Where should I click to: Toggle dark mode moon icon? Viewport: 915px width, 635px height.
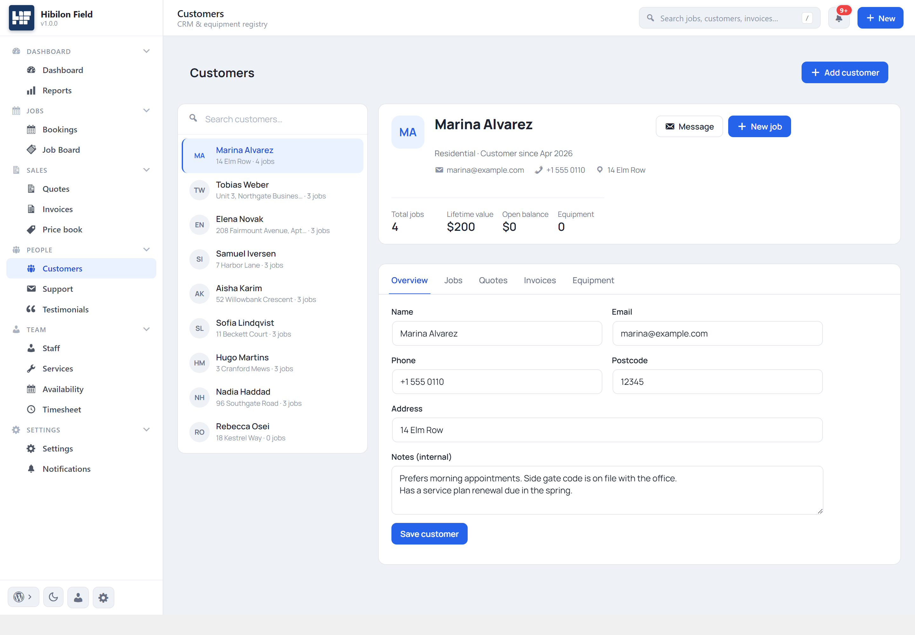coord(53,597)
